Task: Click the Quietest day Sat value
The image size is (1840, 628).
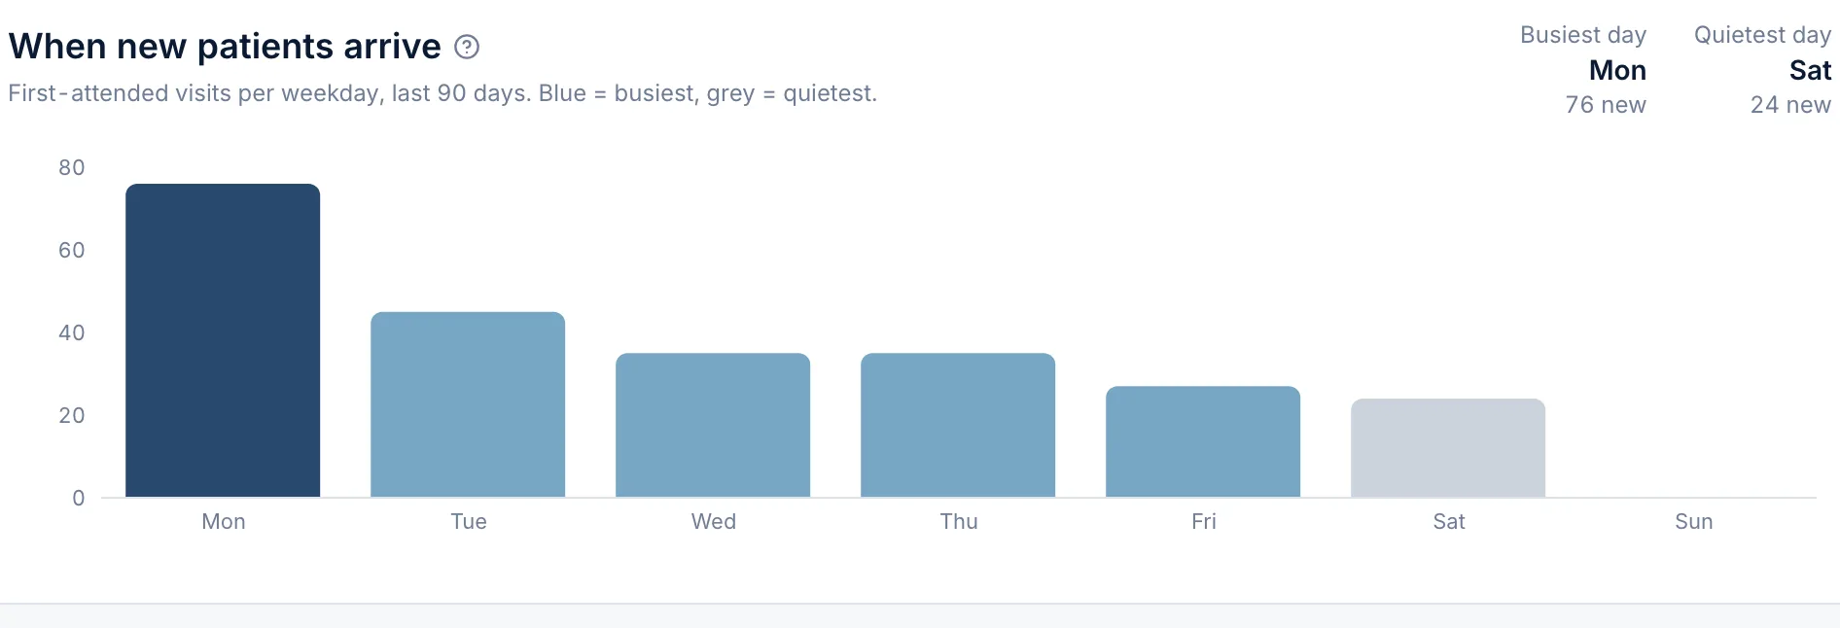Action: tap(1810, 70)
